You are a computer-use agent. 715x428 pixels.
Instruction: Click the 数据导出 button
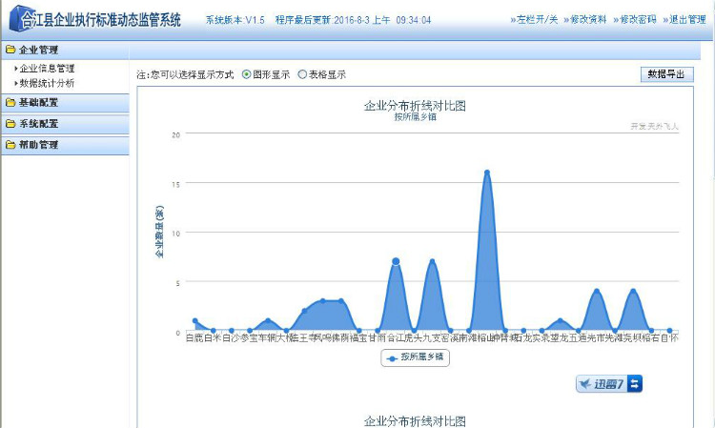666,74
